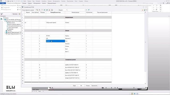Switch to the Маршрутизация ribbon tab
The image size is (170, 95).
pos(52,3)
